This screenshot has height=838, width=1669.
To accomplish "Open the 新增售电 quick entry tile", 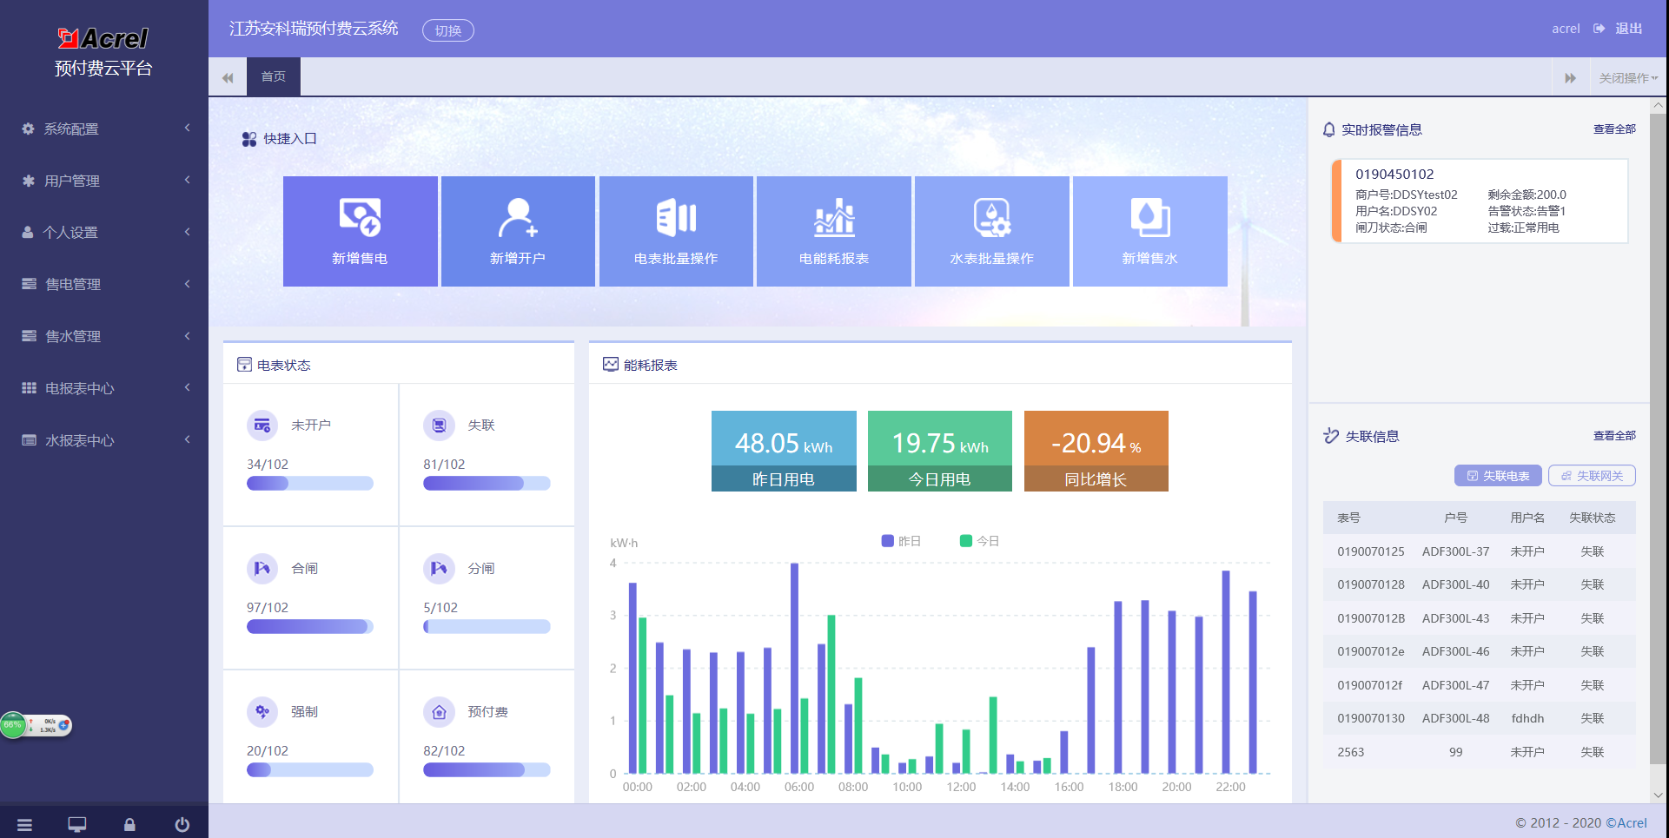I will click(360, 231).
